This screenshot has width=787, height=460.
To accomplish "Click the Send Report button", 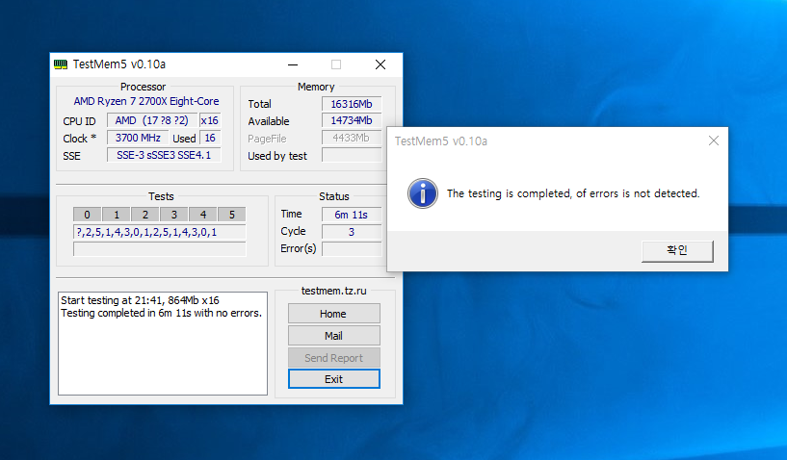I will coord(333,358).
